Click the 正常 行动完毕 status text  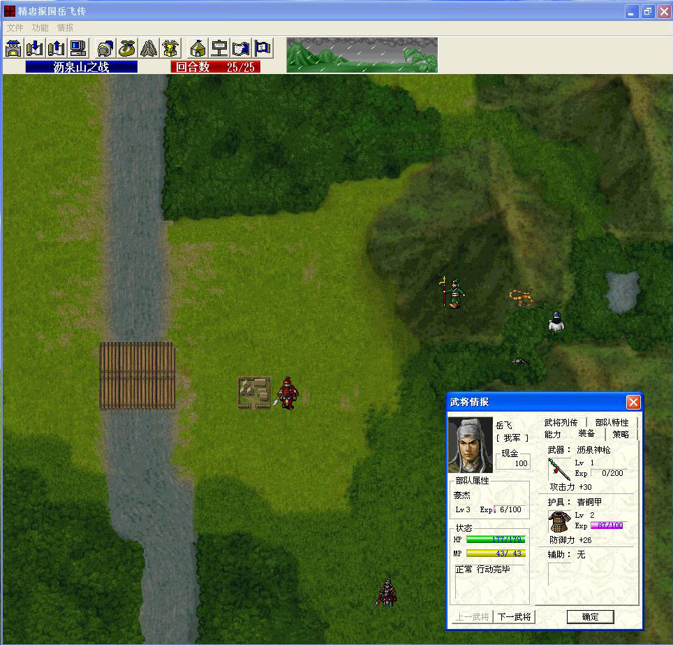(x=482, y=570)
